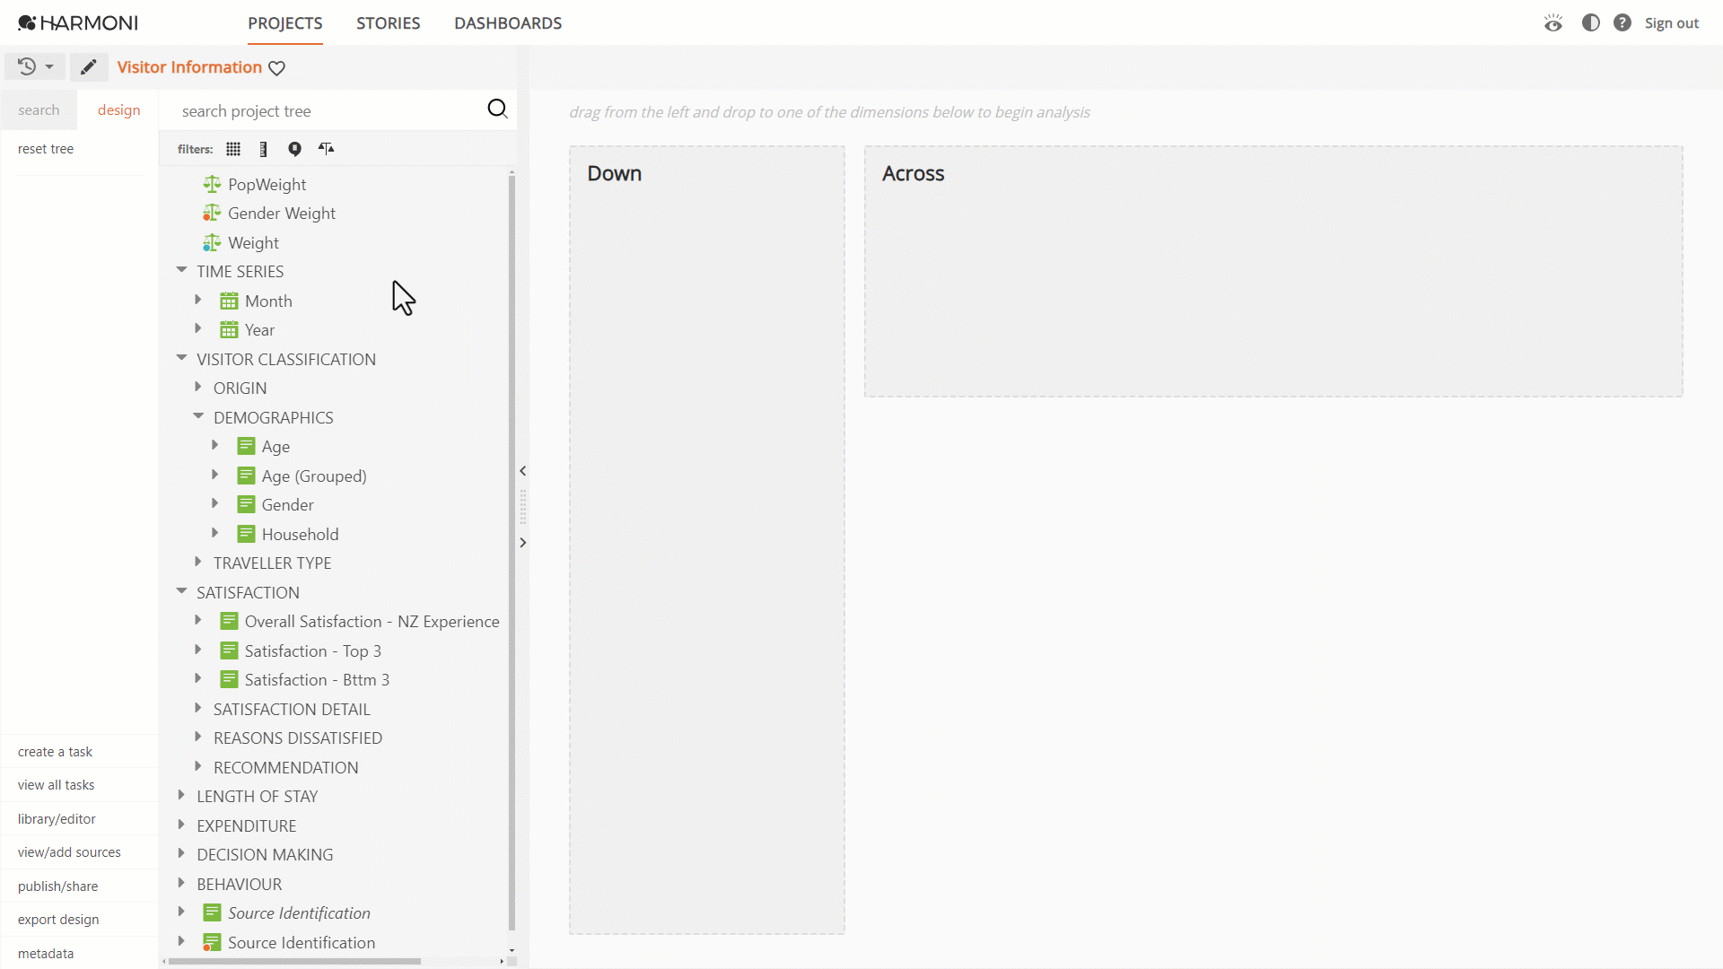Click the non-italic Source Identification icon
The width and height of the screenshot is (1723, 969).
click(212, 942)
